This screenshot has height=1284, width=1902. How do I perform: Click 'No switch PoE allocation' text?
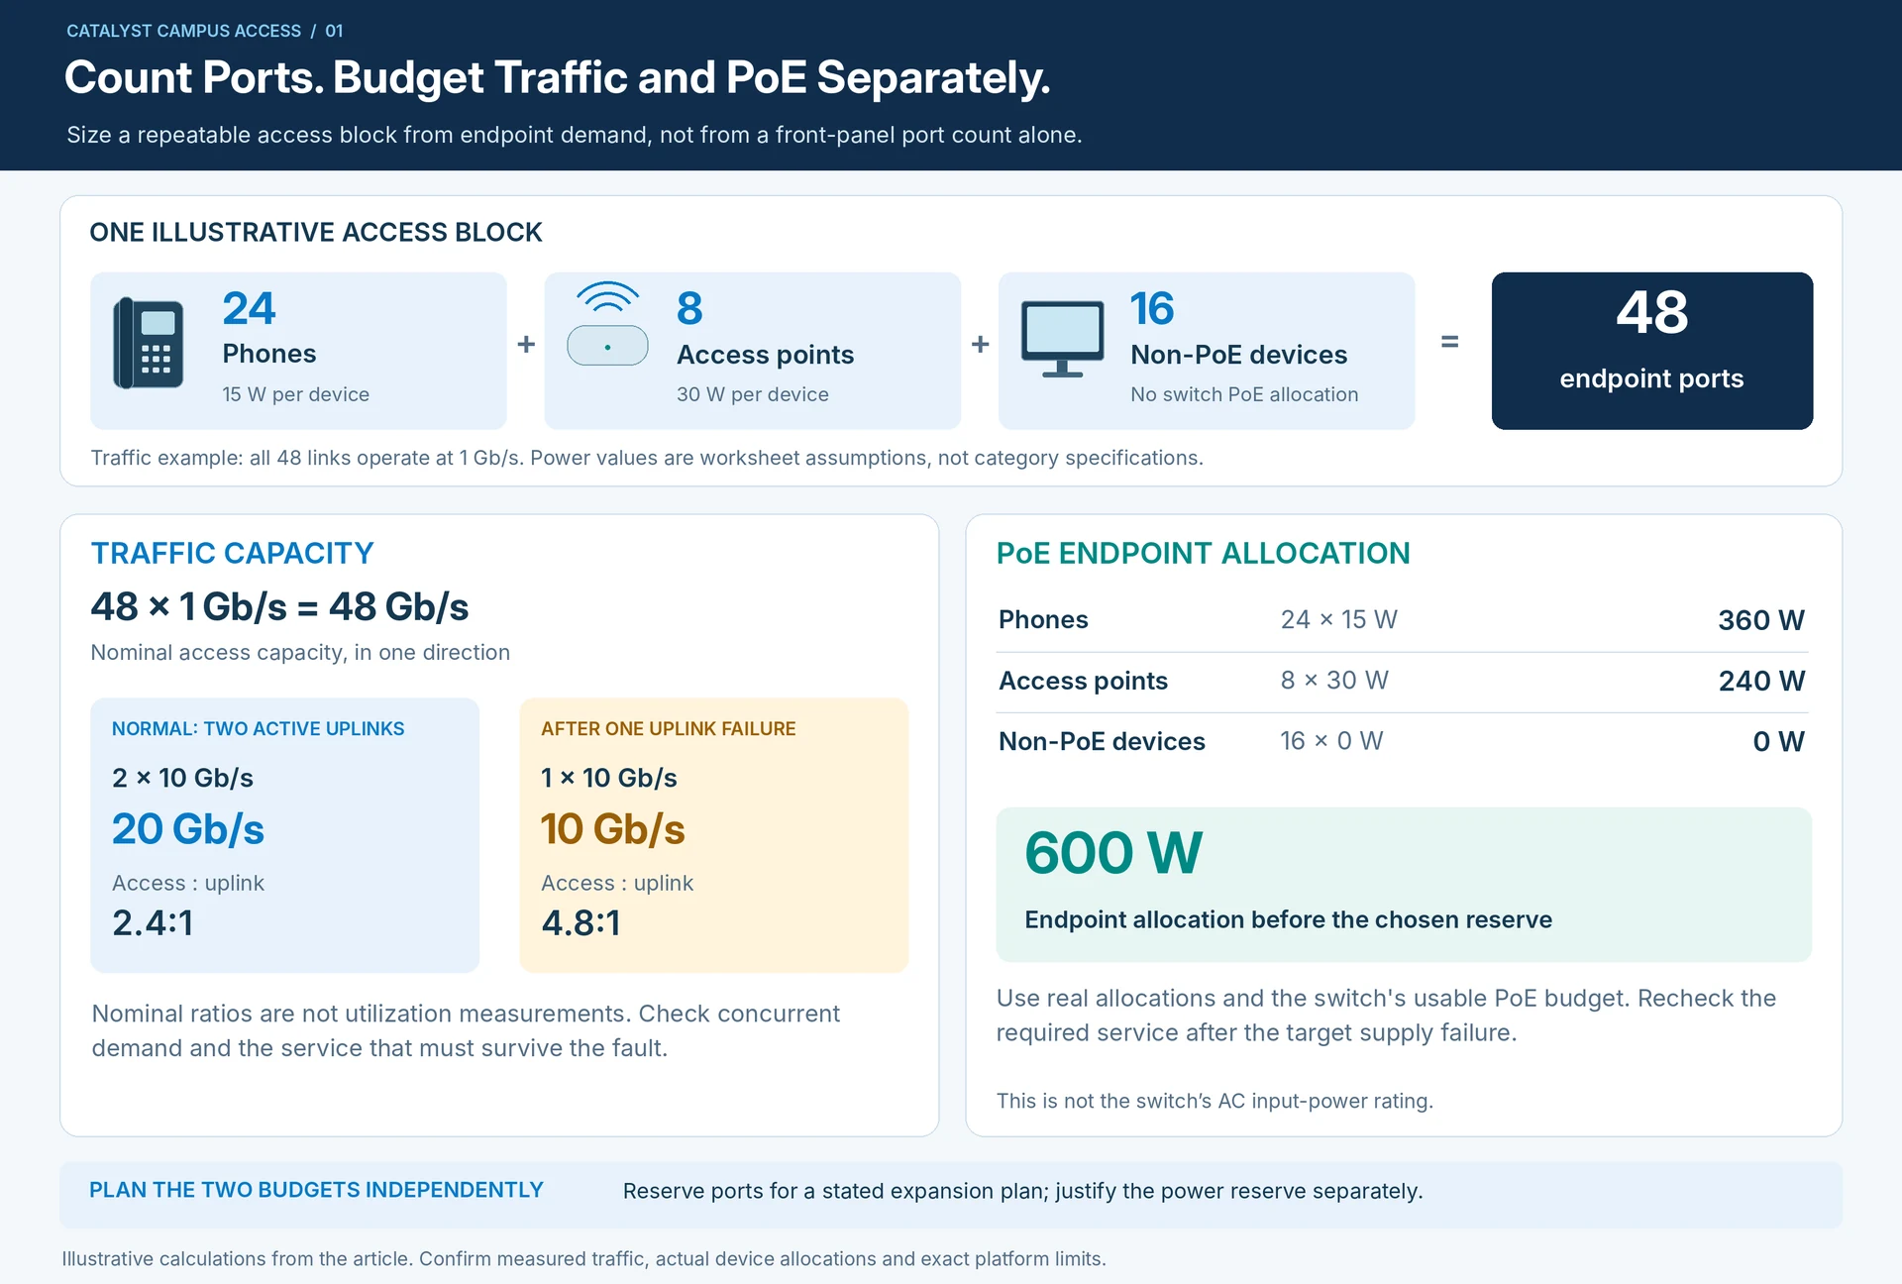[x=1244, y=394]
